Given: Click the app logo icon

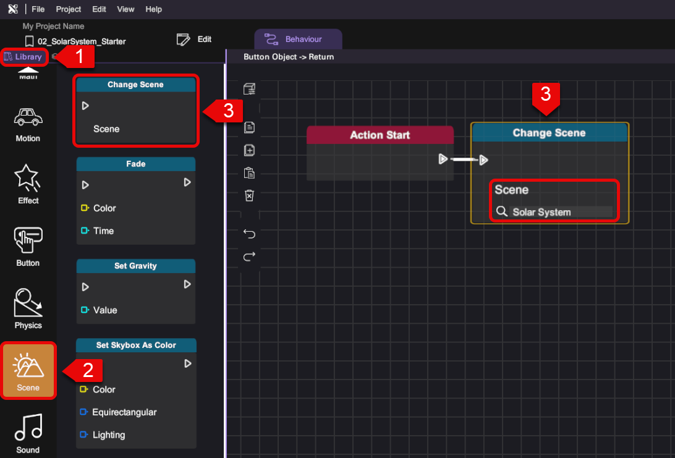Looking at the screenshot, I should (13, 9).
